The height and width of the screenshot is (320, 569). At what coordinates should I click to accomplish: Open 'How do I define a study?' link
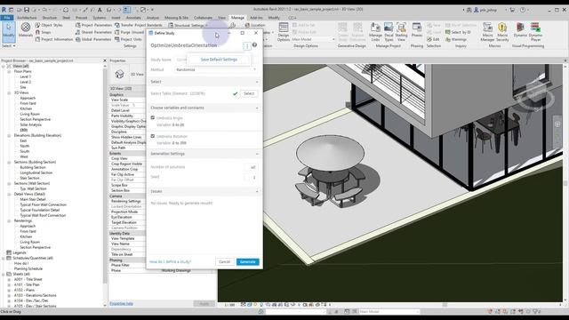point(170,261)
